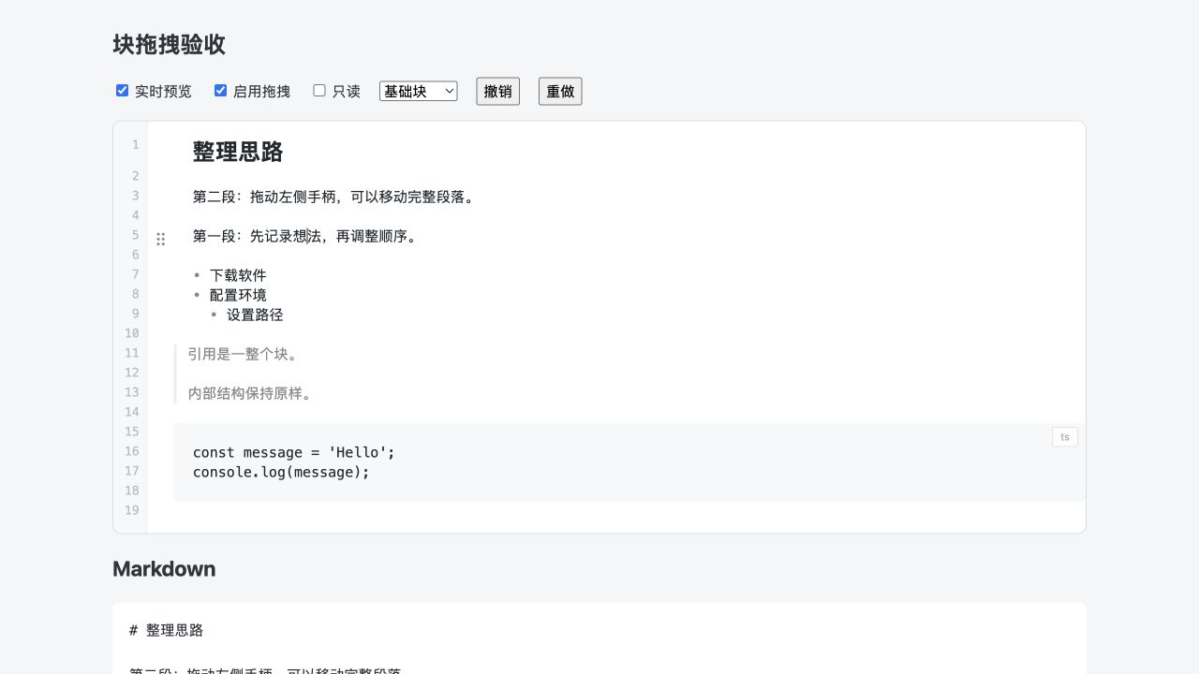The image size is (1199, 674).
Task: Click the nested 设置路径 list item
Action: coord(255,315)
